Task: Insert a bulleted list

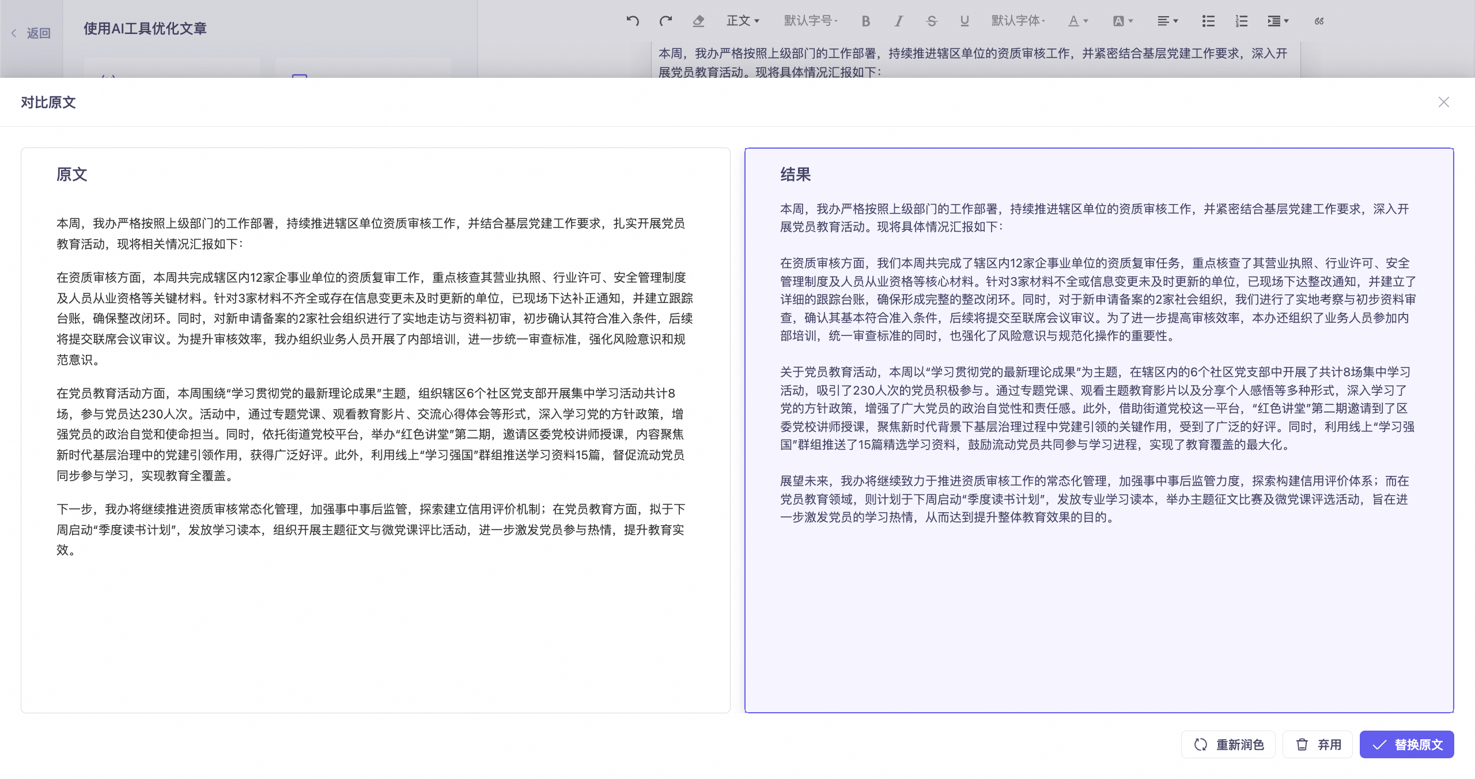Action: coord(1208,21)
